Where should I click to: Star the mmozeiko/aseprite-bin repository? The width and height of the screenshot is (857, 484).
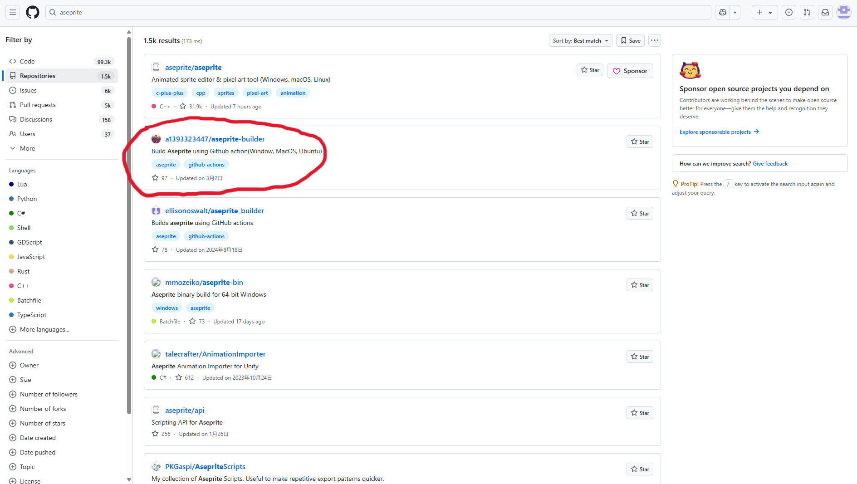coord(640,285)
